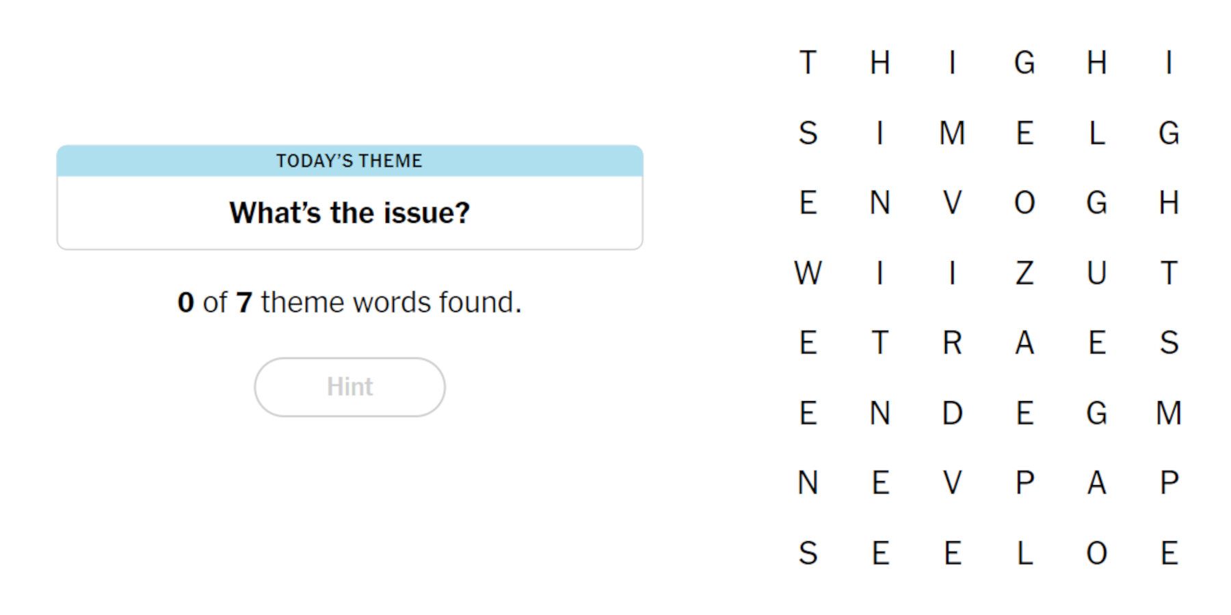Select the A in the fifth row
1231x615 pixels.
click(x=1024, y=344)
